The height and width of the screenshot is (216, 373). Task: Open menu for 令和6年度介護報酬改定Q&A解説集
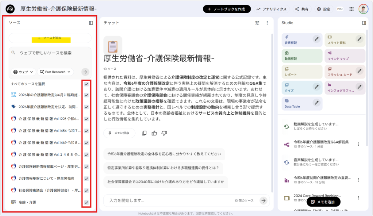tap(358, 144)
